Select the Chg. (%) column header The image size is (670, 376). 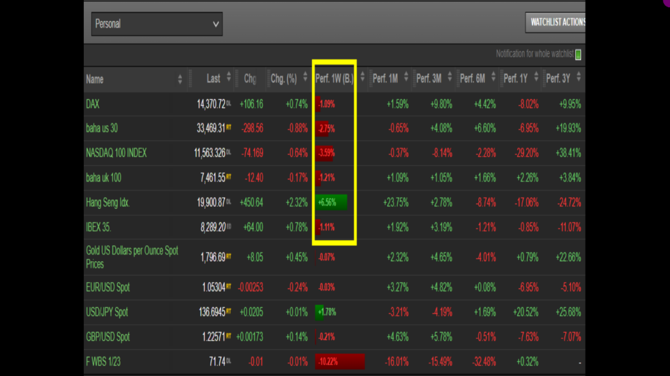pyautogui.click(x=283, y=79)
